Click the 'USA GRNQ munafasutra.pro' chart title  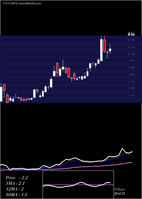pos(22,3)
